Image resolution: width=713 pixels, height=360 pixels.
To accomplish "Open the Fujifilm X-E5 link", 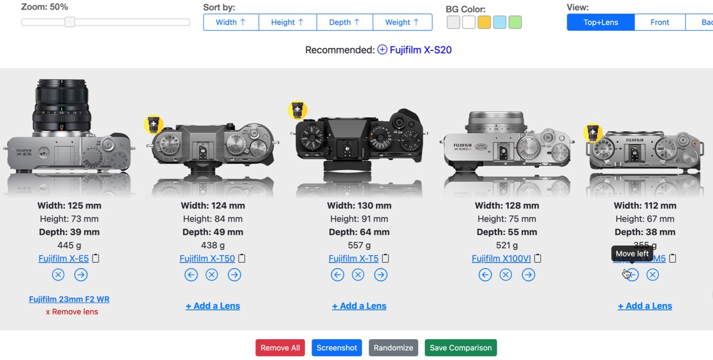I will click(x=64, y=258).
